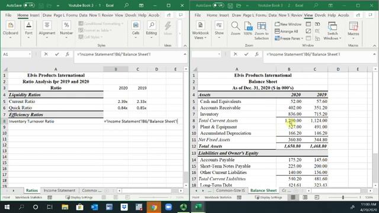Screen dimensions: 379x213
Task: Switch to Common-Size IS sheet tab
Action: coord(230,191)
